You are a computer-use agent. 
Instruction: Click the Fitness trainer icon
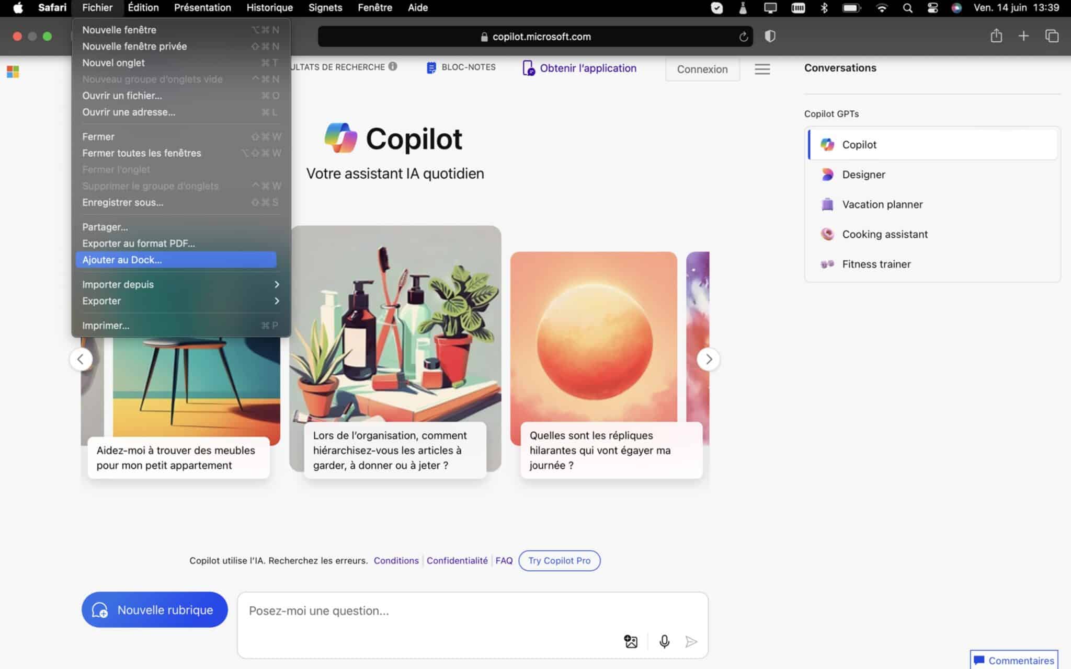[827, 264]
